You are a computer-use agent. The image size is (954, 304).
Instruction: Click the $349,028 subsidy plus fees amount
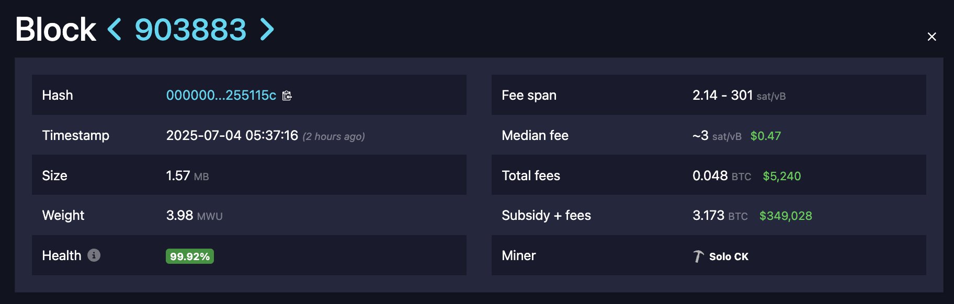tap(786, 216)
